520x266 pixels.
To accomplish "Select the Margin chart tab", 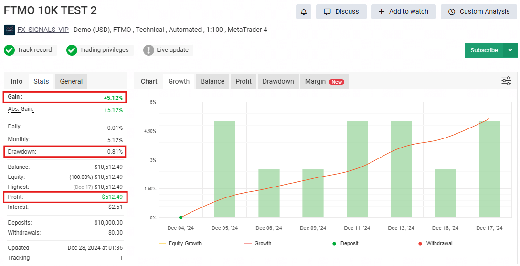I will click(x=324, y=81).
